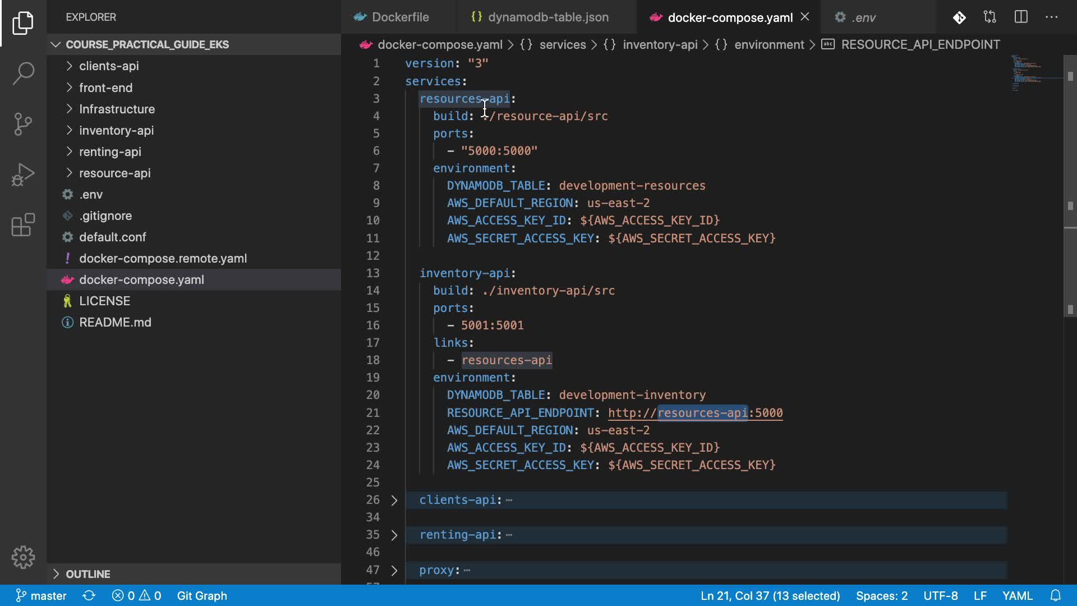1077x606 pixels.
Task: Collapse the COURSE_PRACTICAL_GUIDE_EKS root folder
Action: click(x=147, y=44)
